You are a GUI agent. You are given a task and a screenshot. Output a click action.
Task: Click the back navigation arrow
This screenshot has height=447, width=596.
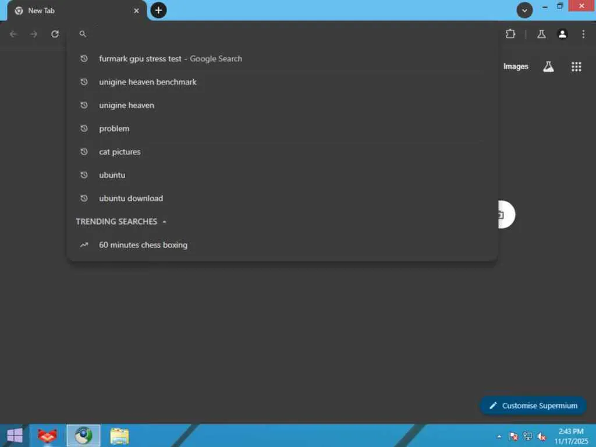coord(13,34)
